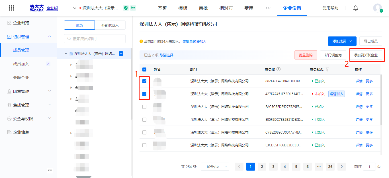Open the 签署 top menu
This screenshot has height=178, width=389.
pos(162,8)
